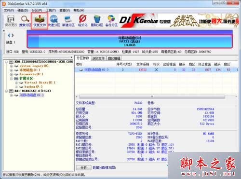Expand the Virtual Disks E: node

(x=16, y=83)
